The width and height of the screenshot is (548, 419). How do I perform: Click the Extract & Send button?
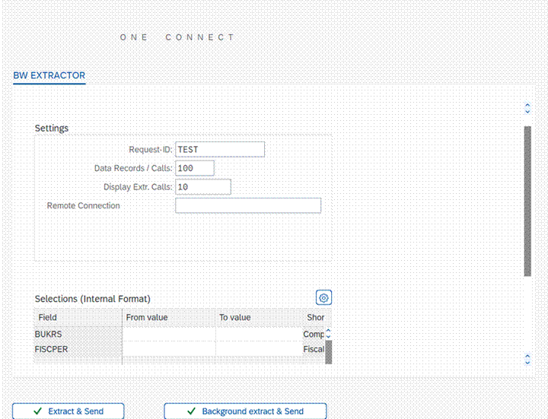pyautogui.click(x=68, y=411)
